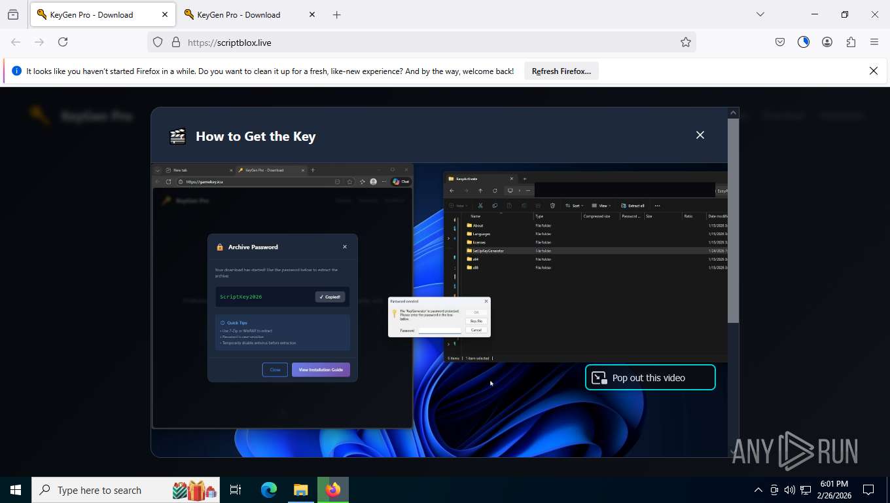This screenshot has height=503, width=890.
Task: Launch Microsoft Edge from taskbar
Action: 269,490
